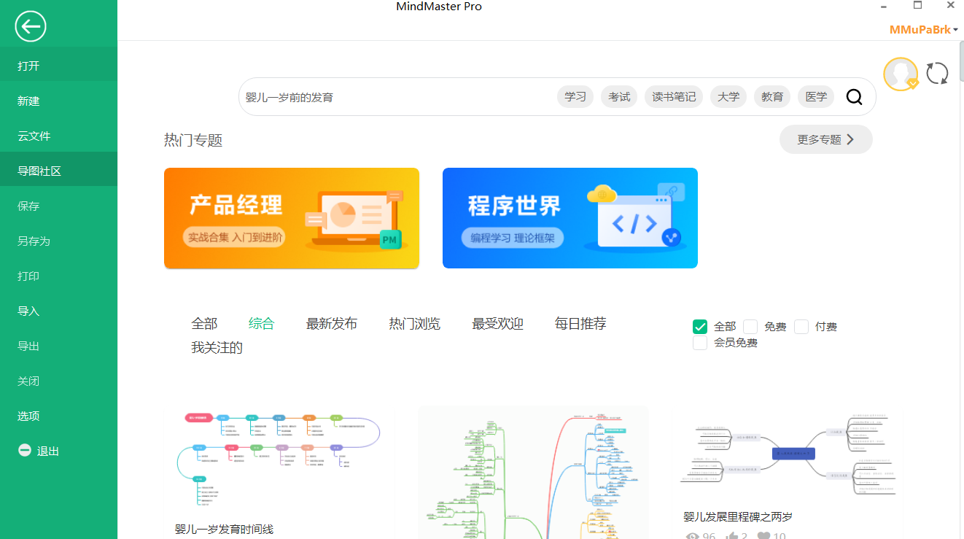This screenshot has height=539, width=964.
Task: Select 打印 in the sidebar
Action: [58, 276]
